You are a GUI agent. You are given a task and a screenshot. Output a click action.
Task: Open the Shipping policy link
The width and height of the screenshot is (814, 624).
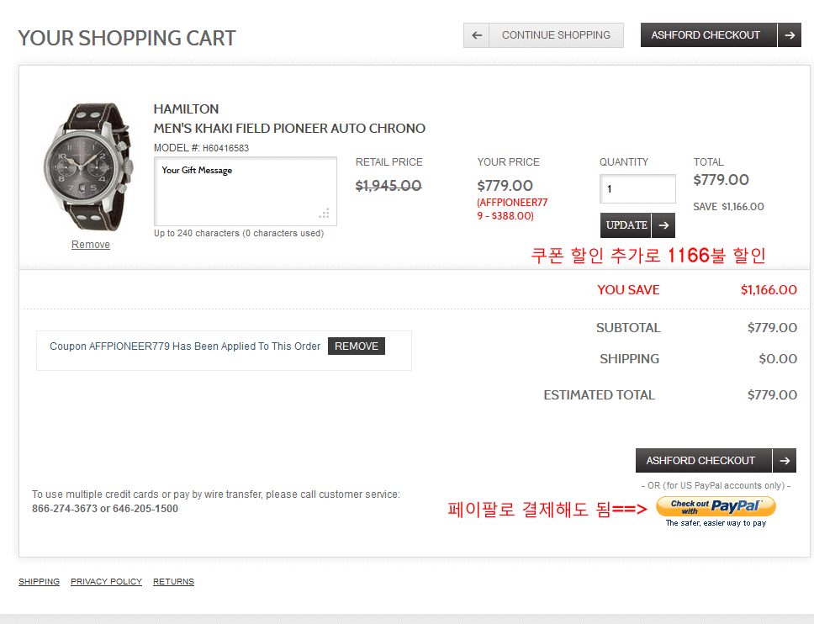39,582
